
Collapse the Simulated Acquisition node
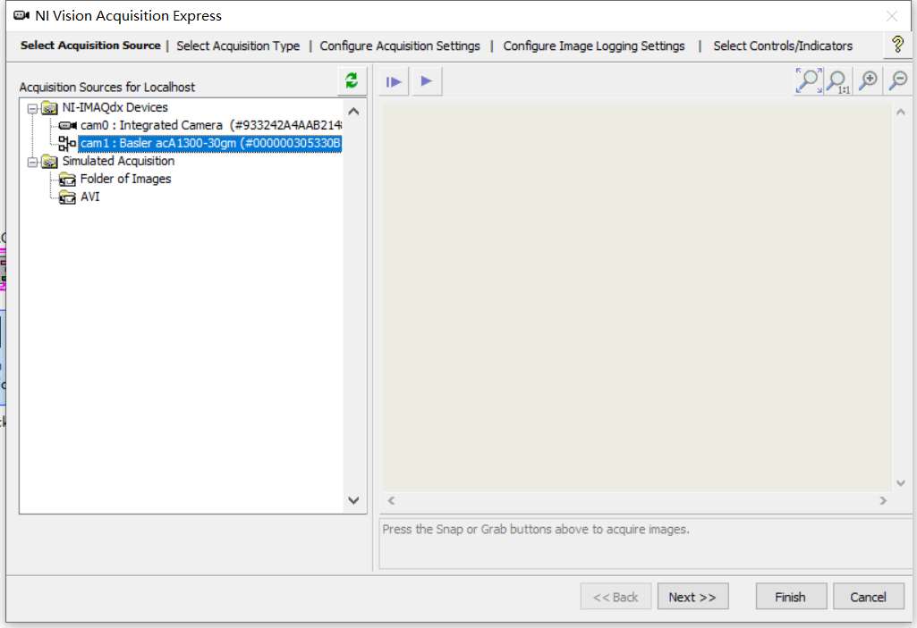pos(33,162)
